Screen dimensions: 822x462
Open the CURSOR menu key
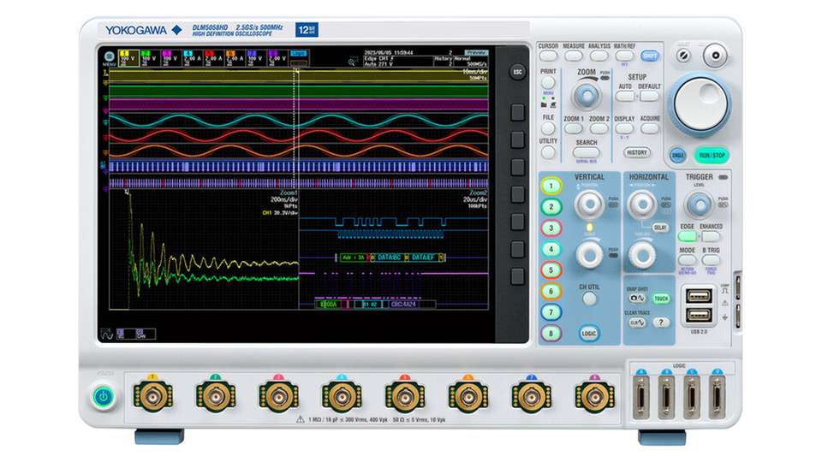click(x=548, y=56)
